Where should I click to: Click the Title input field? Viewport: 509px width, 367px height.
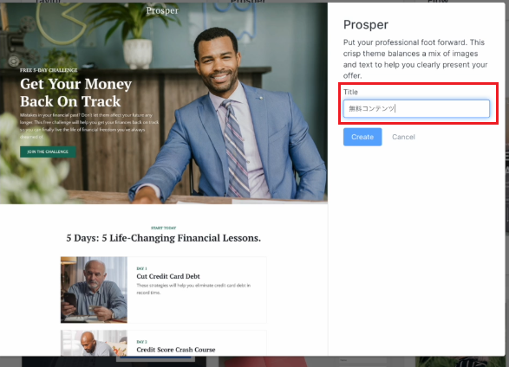416,108
